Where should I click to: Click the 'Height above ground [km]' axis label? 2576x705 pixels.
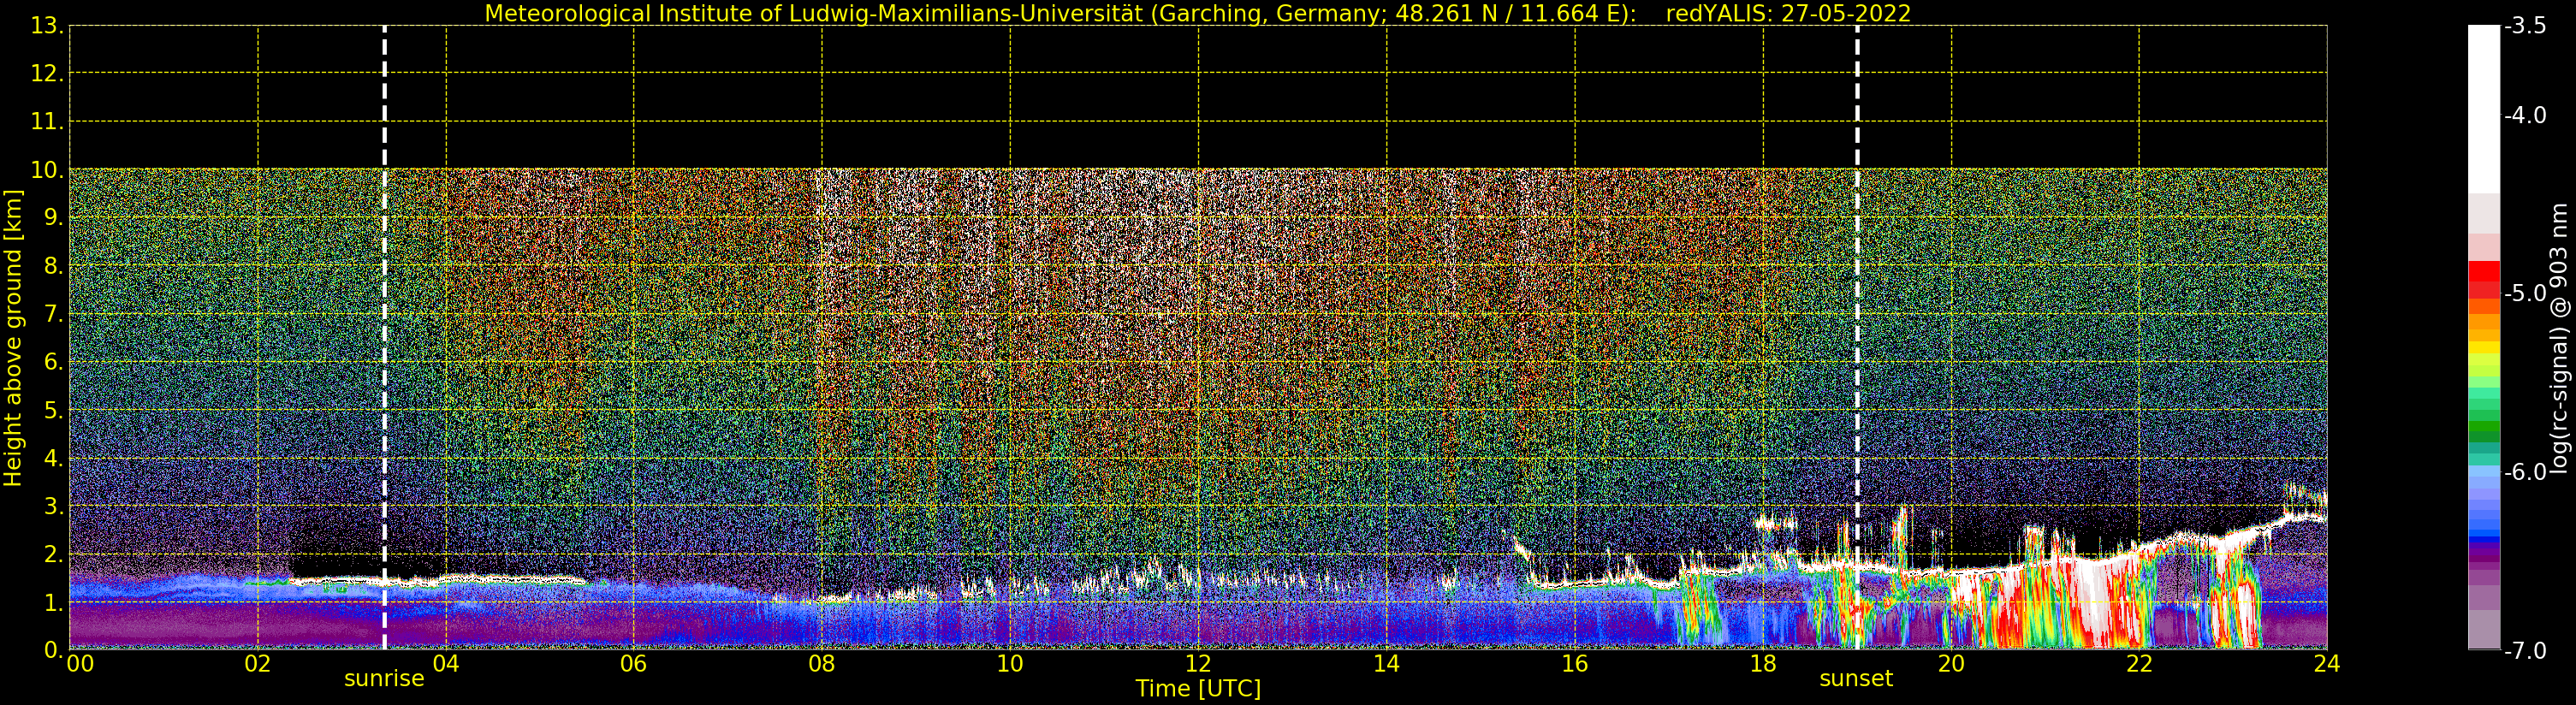pos(13,338)
